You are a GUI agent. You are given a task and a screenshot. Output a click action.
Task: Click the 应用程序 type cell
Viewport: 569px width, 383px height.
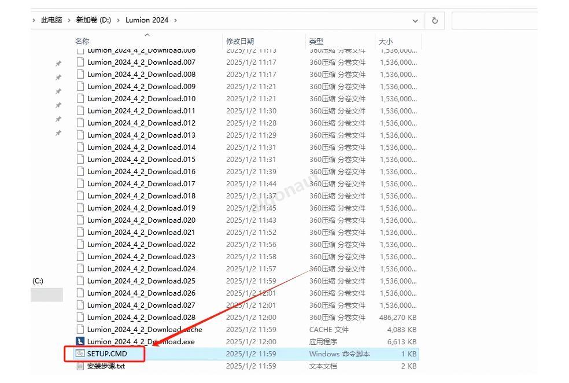pos(323,341)
